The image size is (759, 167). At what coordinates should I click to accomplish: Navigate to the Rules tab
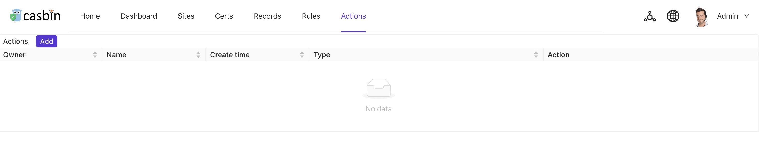pos(311,16)
